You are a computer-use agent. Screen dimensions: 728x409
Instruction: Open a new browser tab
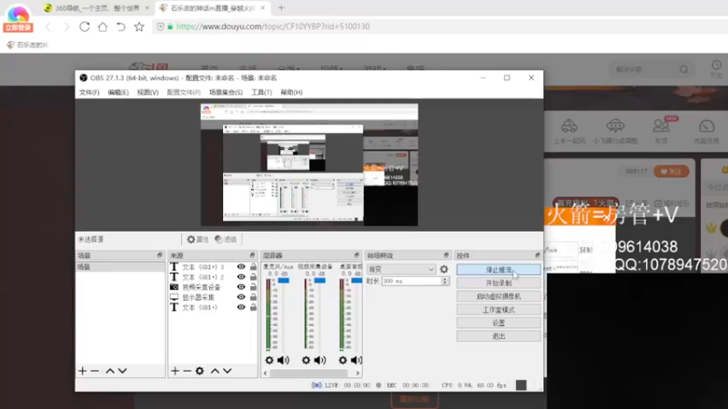281,8
